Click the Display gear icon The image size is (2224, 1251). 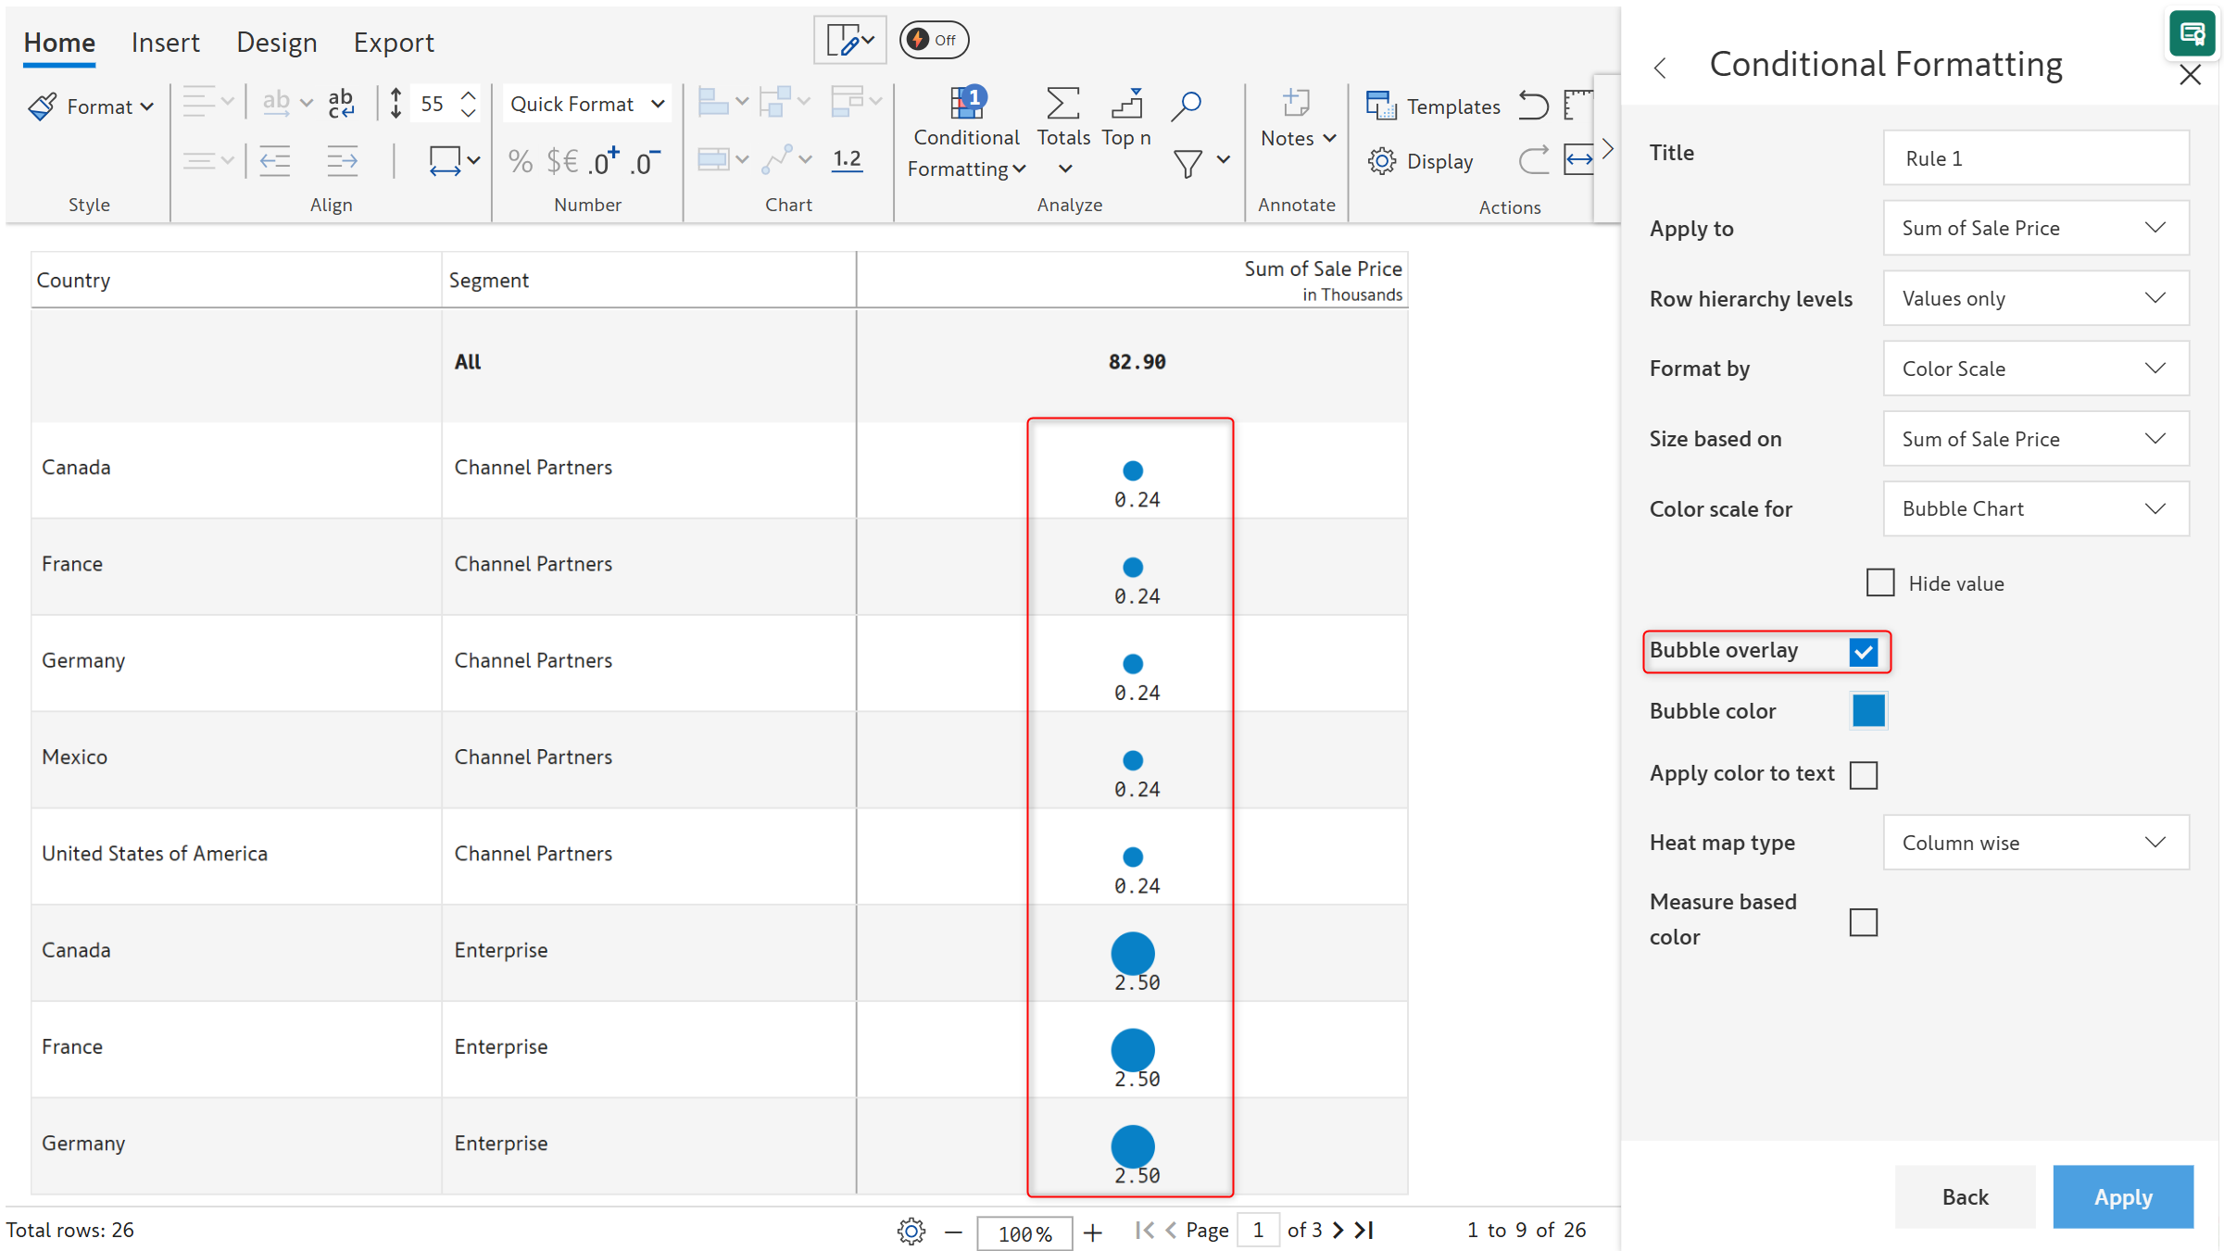pyautogui.click(x=1381, y=161)
